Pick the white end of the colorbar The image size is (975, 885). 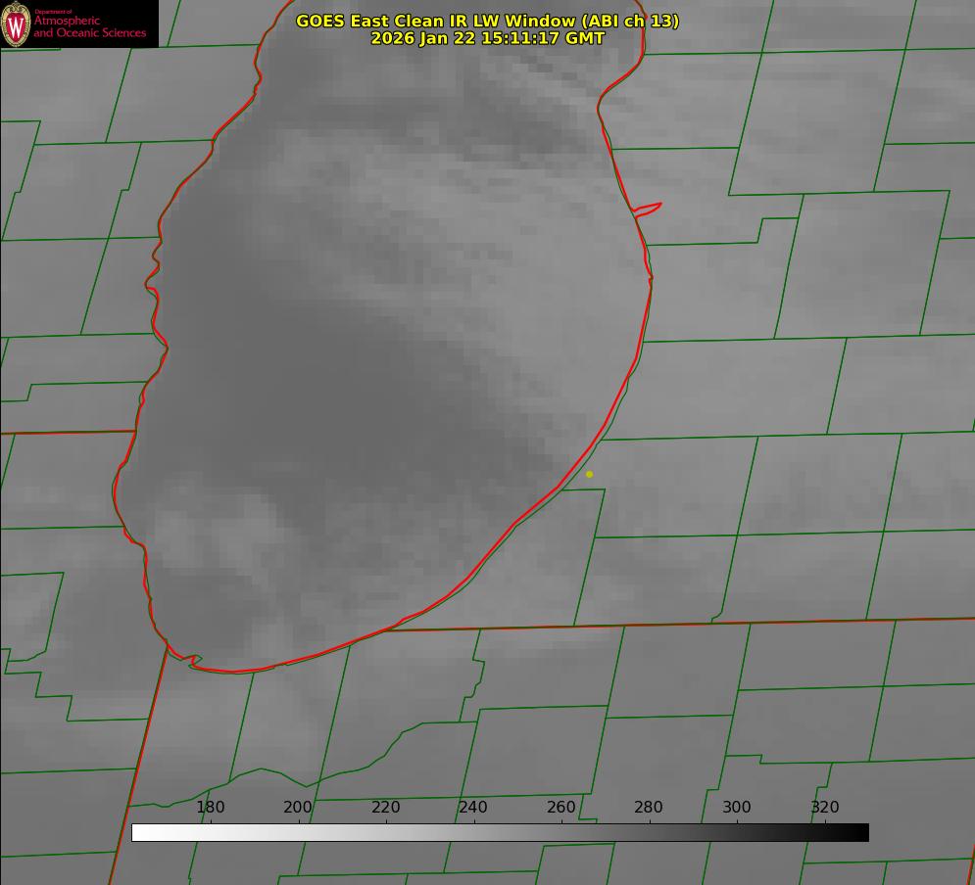point(137,833)
